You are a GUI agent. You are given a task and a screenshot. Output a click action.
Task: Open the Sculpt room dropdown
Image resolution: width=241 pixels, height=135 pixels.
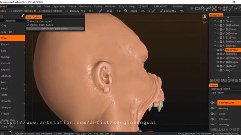coord(25,6)
